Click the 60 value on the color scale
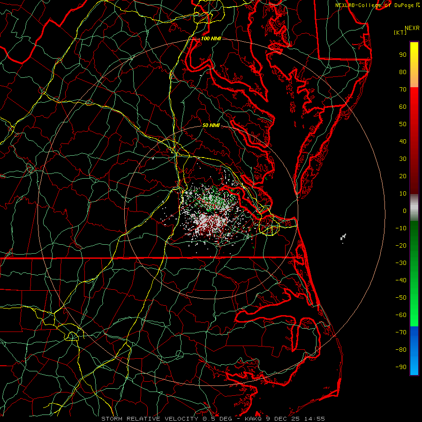This screenshot has width=422, height=422. [x=403, y=107]
